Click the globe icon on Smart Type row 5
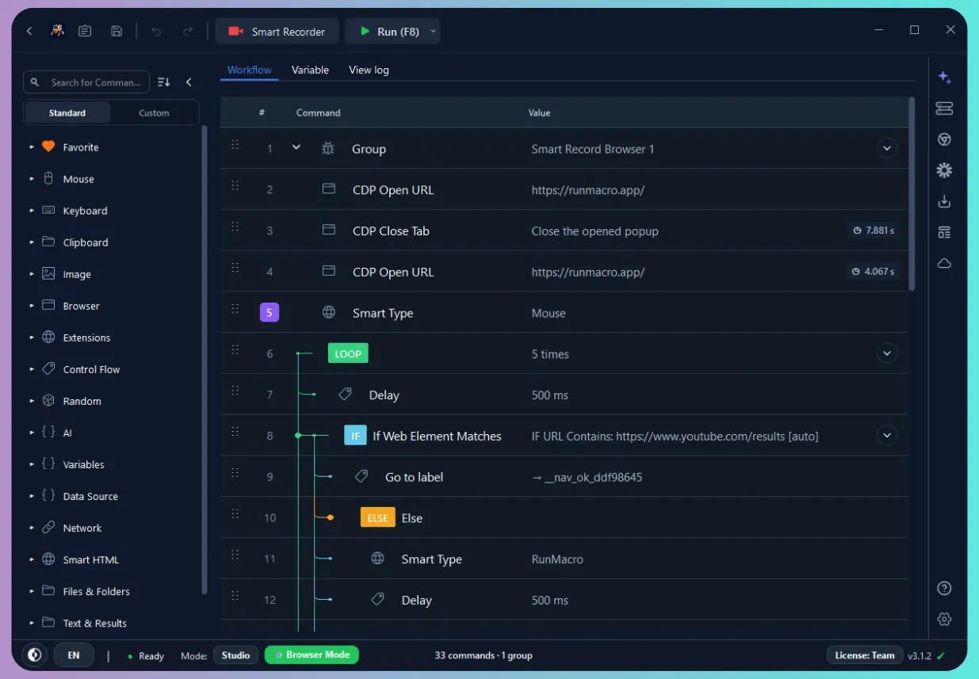 click(329, 312)
